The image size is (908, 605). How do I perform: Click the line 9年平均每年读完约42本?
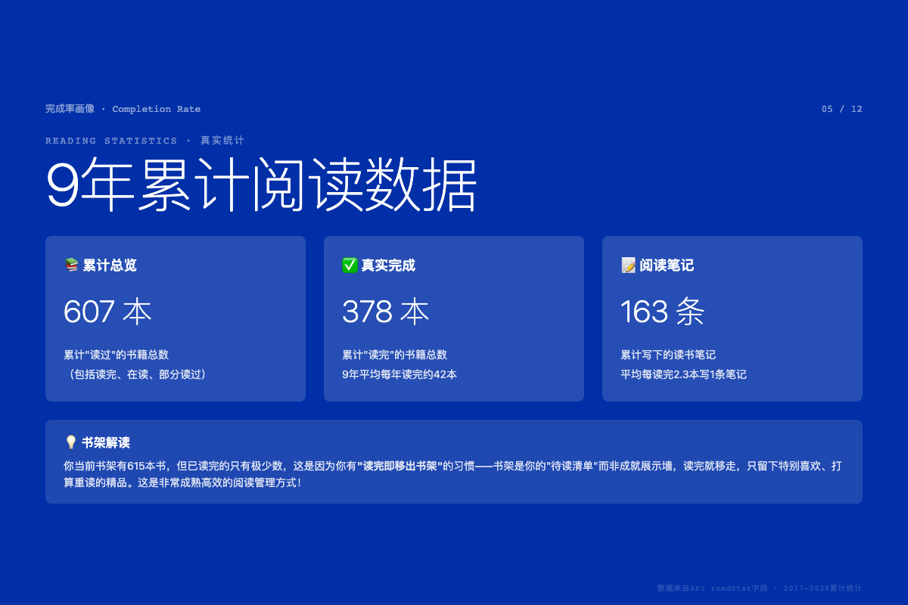[x=400, y=374]
